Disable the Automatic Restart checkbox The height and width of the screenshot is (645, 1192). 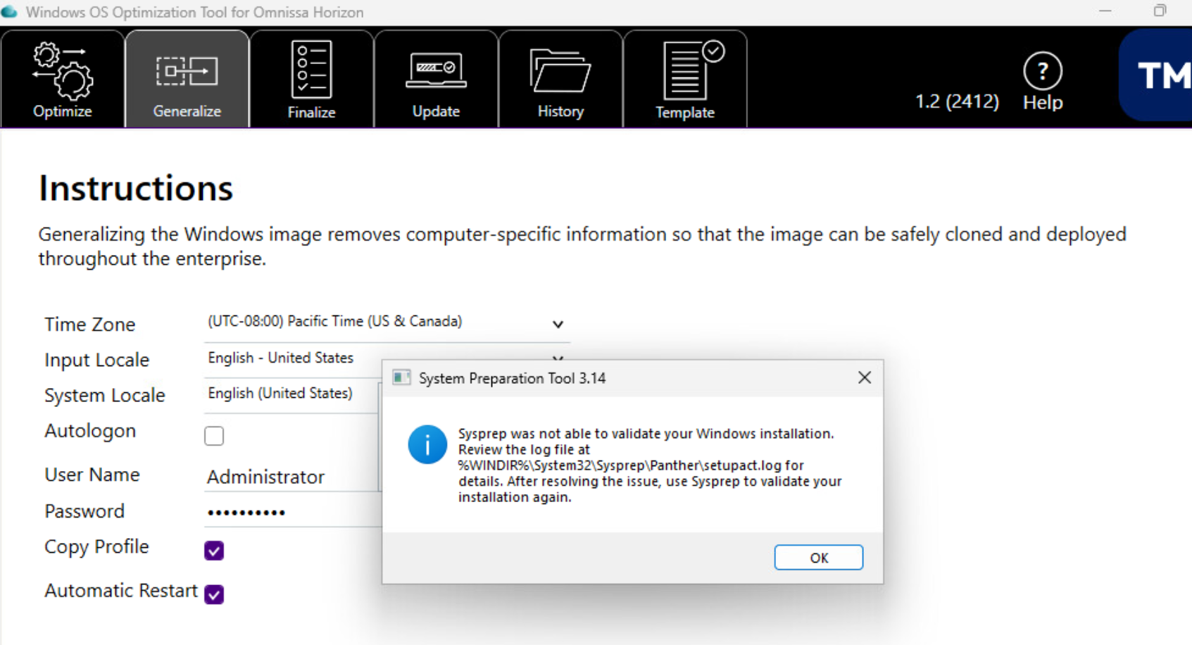click(x=214, y=594)
